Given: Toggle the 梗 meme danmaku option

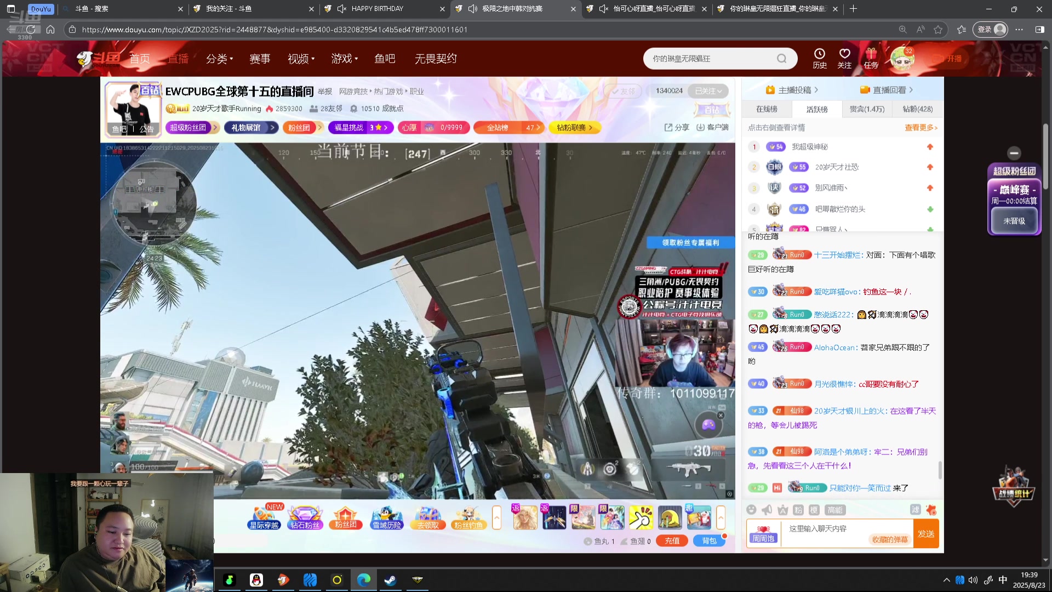Looking at the screenshot, I should click(x=814, y=510).
